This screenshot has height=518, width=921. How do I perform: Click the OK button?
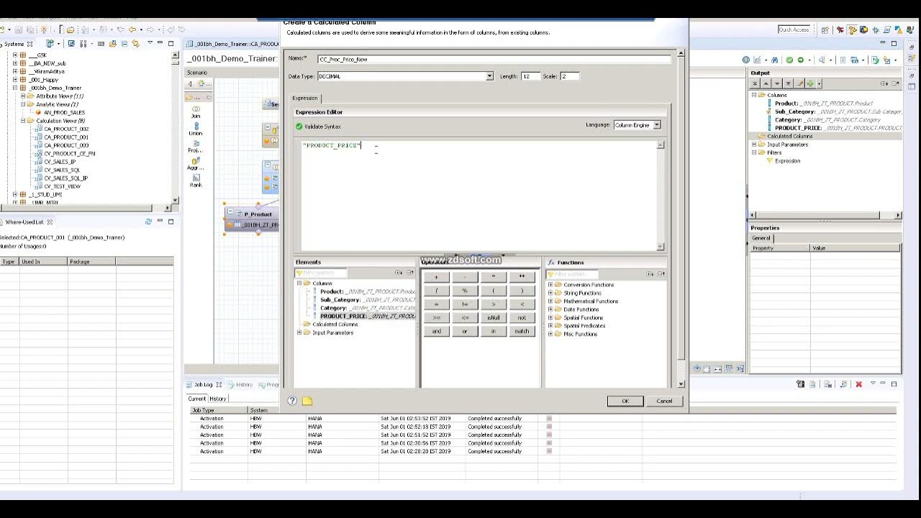click(625, 401)
